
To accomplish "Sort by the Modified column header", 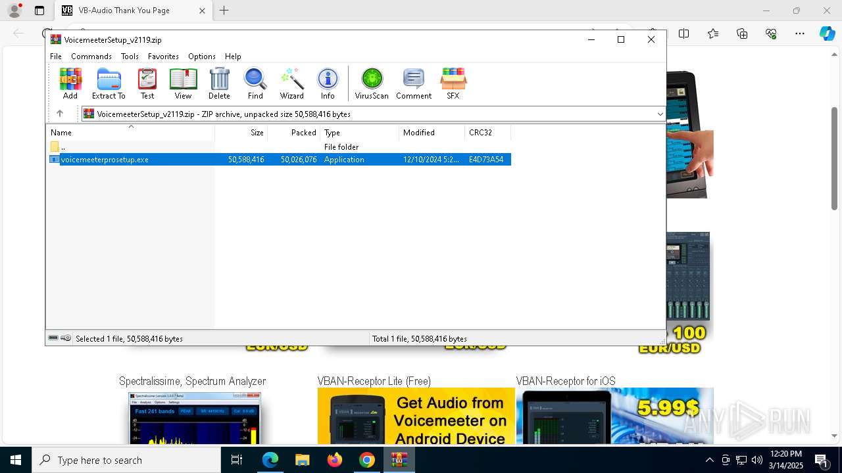I will pos(432,133).
